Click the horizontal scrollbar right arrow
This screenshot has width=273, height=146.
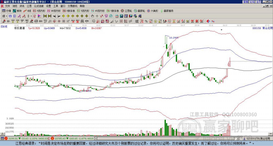[x=238, y=139]
